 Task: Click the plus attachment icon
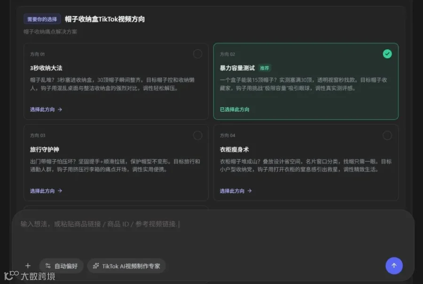(28, 266)
